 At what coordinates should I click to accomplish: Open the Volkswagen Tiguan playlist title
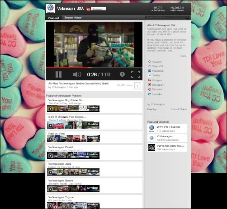tap(61, 197)
